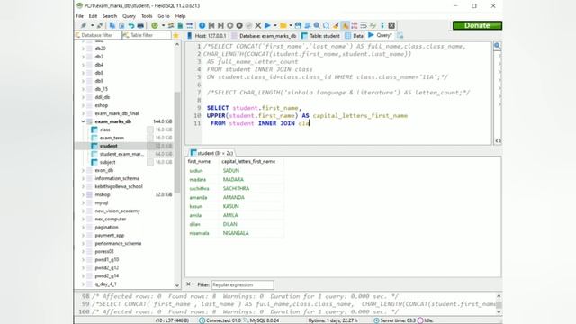Select the student result tab
This screenshot has width=576, height=324.
pyautogui.click(x=211, y=153)
